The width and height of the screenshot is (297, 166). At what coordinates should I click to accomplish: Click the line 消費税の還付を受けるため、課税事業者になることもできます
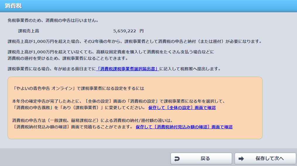tap(68, 58)
